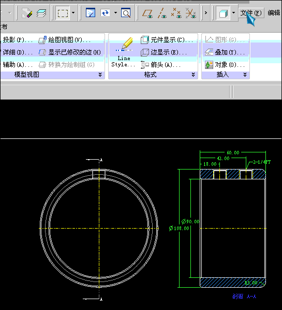Expand the 模型视图 group chevron
This screenshot has height=310, width=282.
coord(100,75)
